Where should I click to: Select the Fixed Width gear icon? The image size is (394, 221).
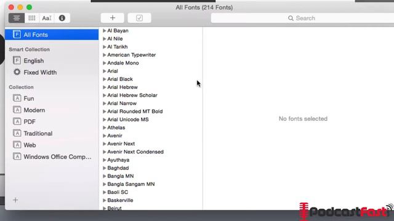click(x=17, y=72)
